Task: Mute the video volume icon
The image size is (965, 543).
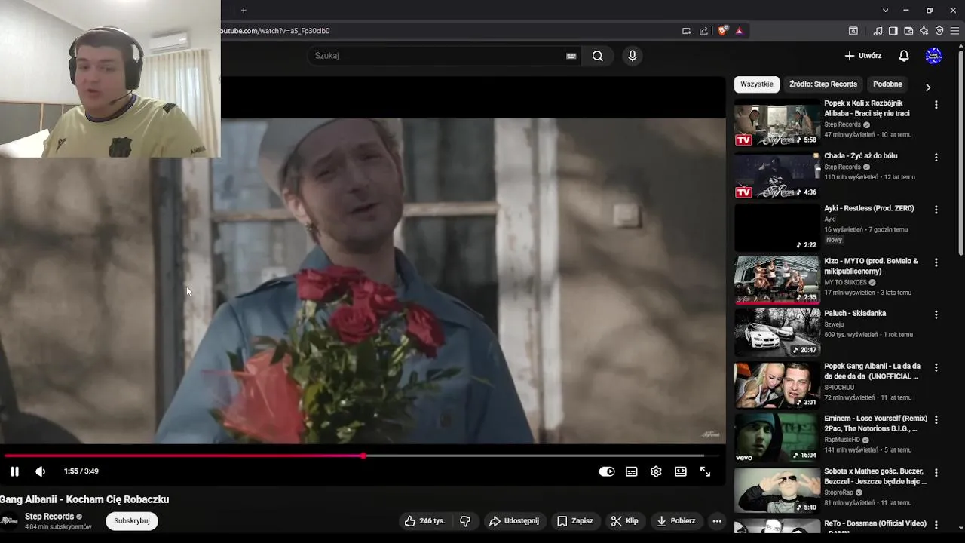Action: click(x=40, y=471)
